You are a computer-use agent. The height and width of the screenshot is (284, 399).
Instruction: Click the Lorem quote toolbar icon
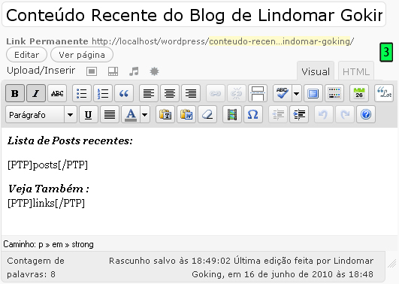384,93
